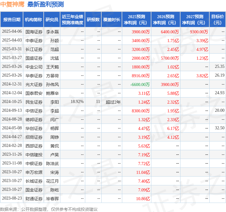Click the 32.50 target price cell
This screenshot has width=226, height=212.
click(x=219, y=128)
